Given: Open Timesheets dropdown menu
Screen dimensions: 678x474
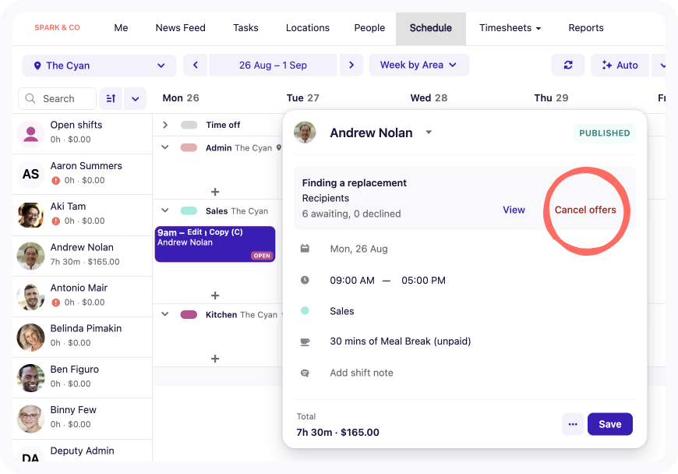Looking at the screenshot, I should (510, 28).
